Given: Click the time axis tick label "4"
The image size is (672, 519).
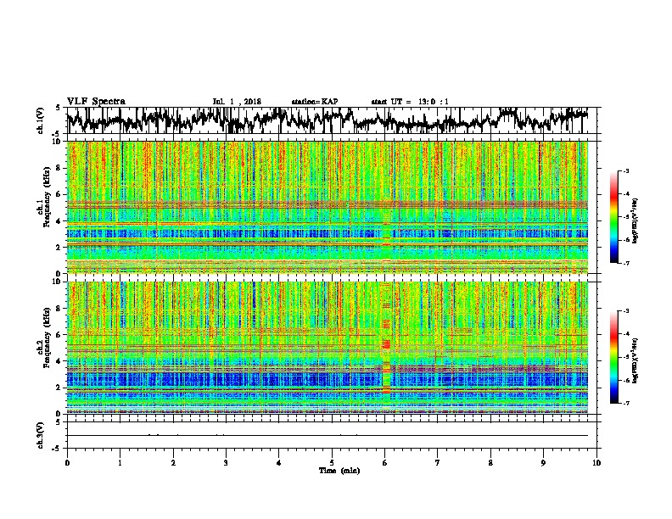Looking at the screenshot, I should [279, 463].
